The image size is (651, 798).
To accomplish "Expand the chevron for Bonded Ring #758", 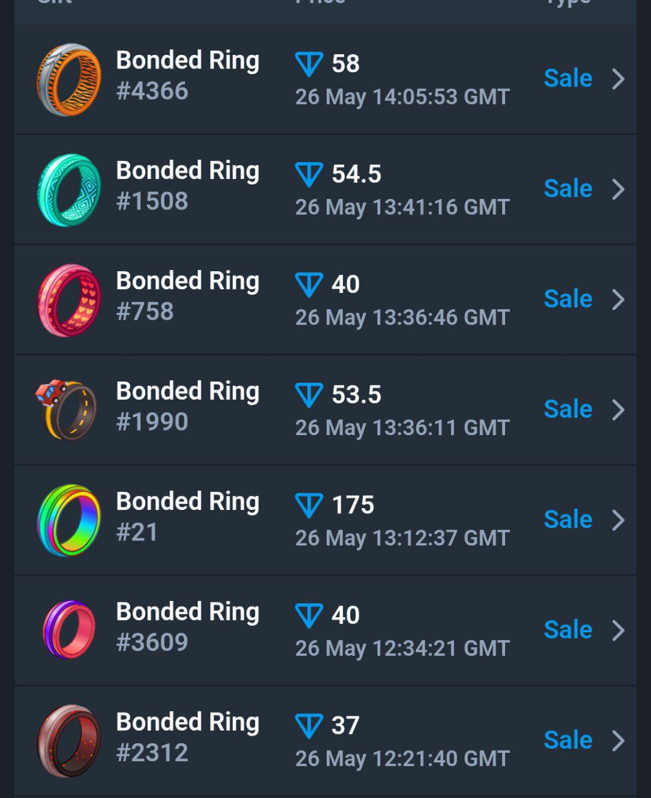I will click(x=618, y=300).
